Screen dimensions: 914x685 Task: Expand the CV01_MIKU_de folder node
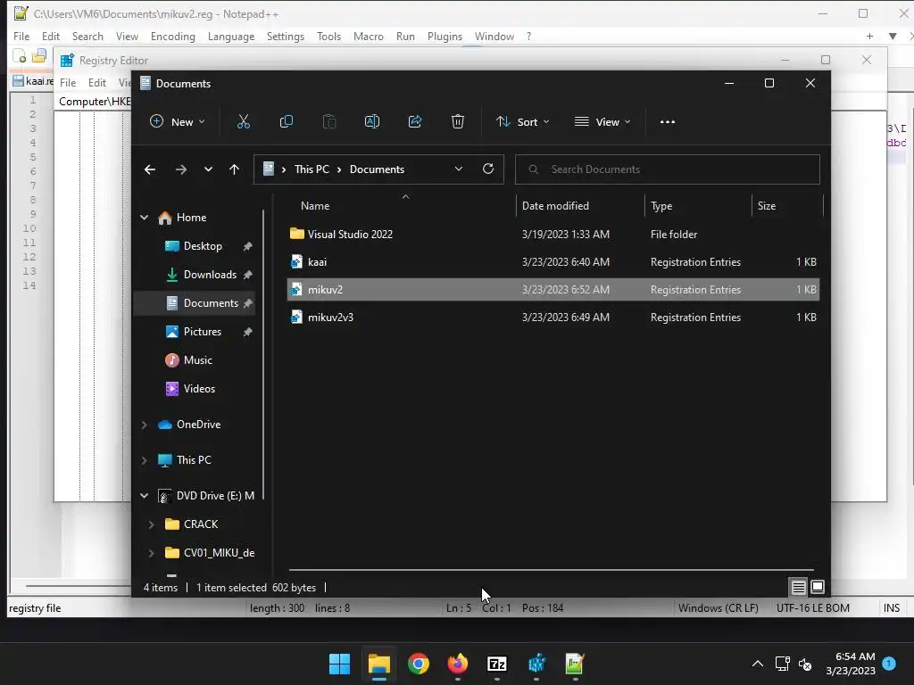tap(151, 553)
